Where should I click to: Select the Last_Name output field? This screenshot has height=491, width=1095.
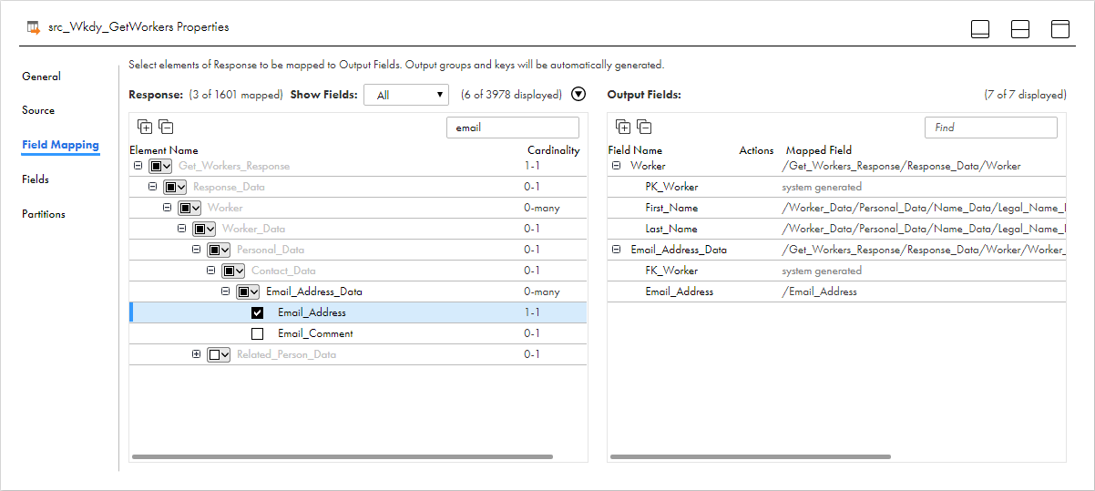point(671,229)
